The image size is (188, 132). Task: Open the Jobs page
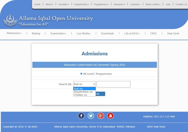click(168, 4)
